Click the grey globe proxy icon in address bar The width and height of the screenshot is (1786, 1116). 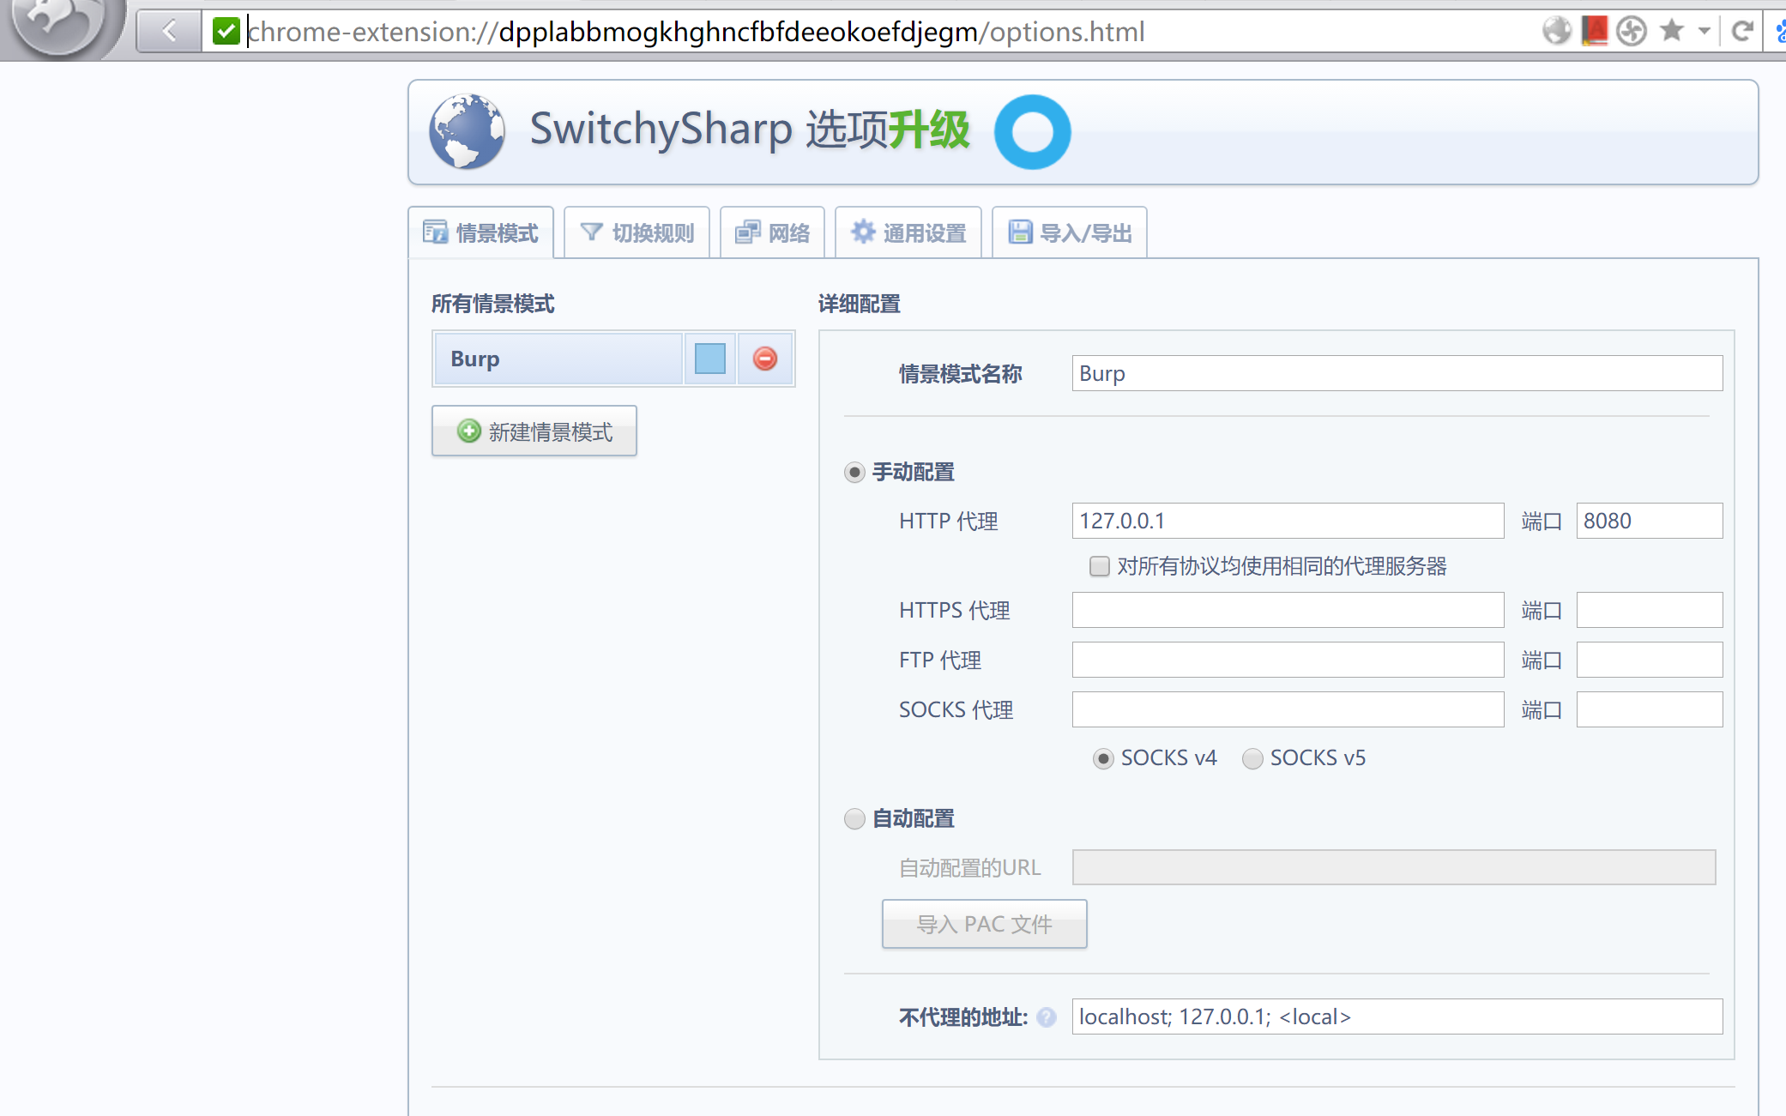1556,31
